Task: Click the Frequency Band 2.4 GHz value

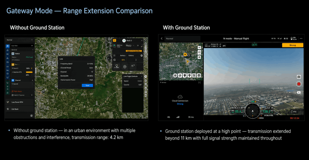Action: [90, 64]
